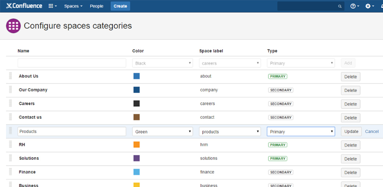Open the app switcher grid icon

coord(53,6)
